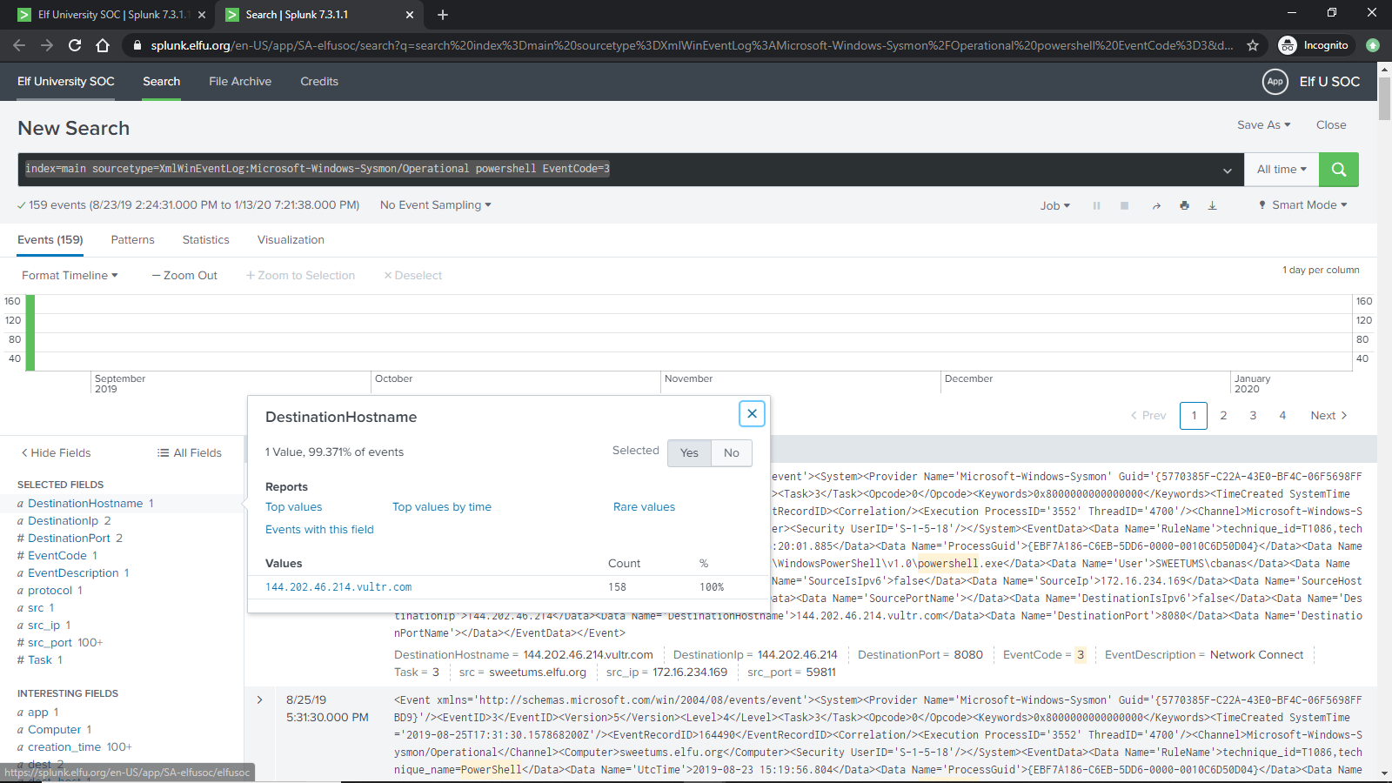
Task: Click Zoom Out on the timeline
Action: click(184, 276)
